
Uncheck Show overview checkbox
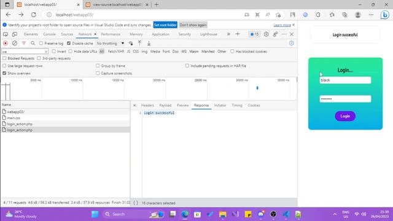pos(4,73)
